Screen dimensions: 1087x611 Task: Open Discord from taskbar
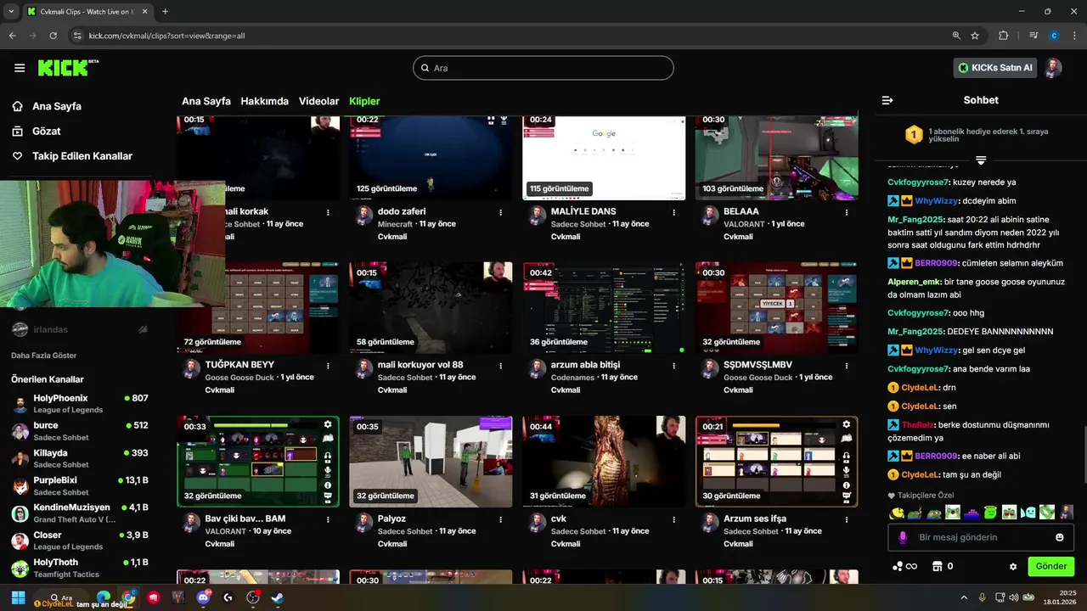(x=203, y=597)
